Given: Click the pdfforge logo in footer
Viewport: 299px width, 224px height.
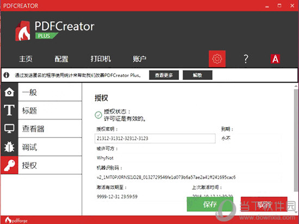Looking at the screenshot, I should (16, 220).
